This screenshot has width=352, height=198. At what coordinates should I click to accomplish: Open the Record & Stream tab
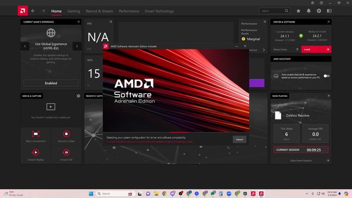(x=100, y=11)
